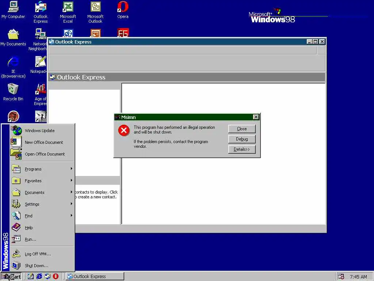Click the Start button
Image resolution: width=374 pixels, height=281 pixels.
(11, 277)
